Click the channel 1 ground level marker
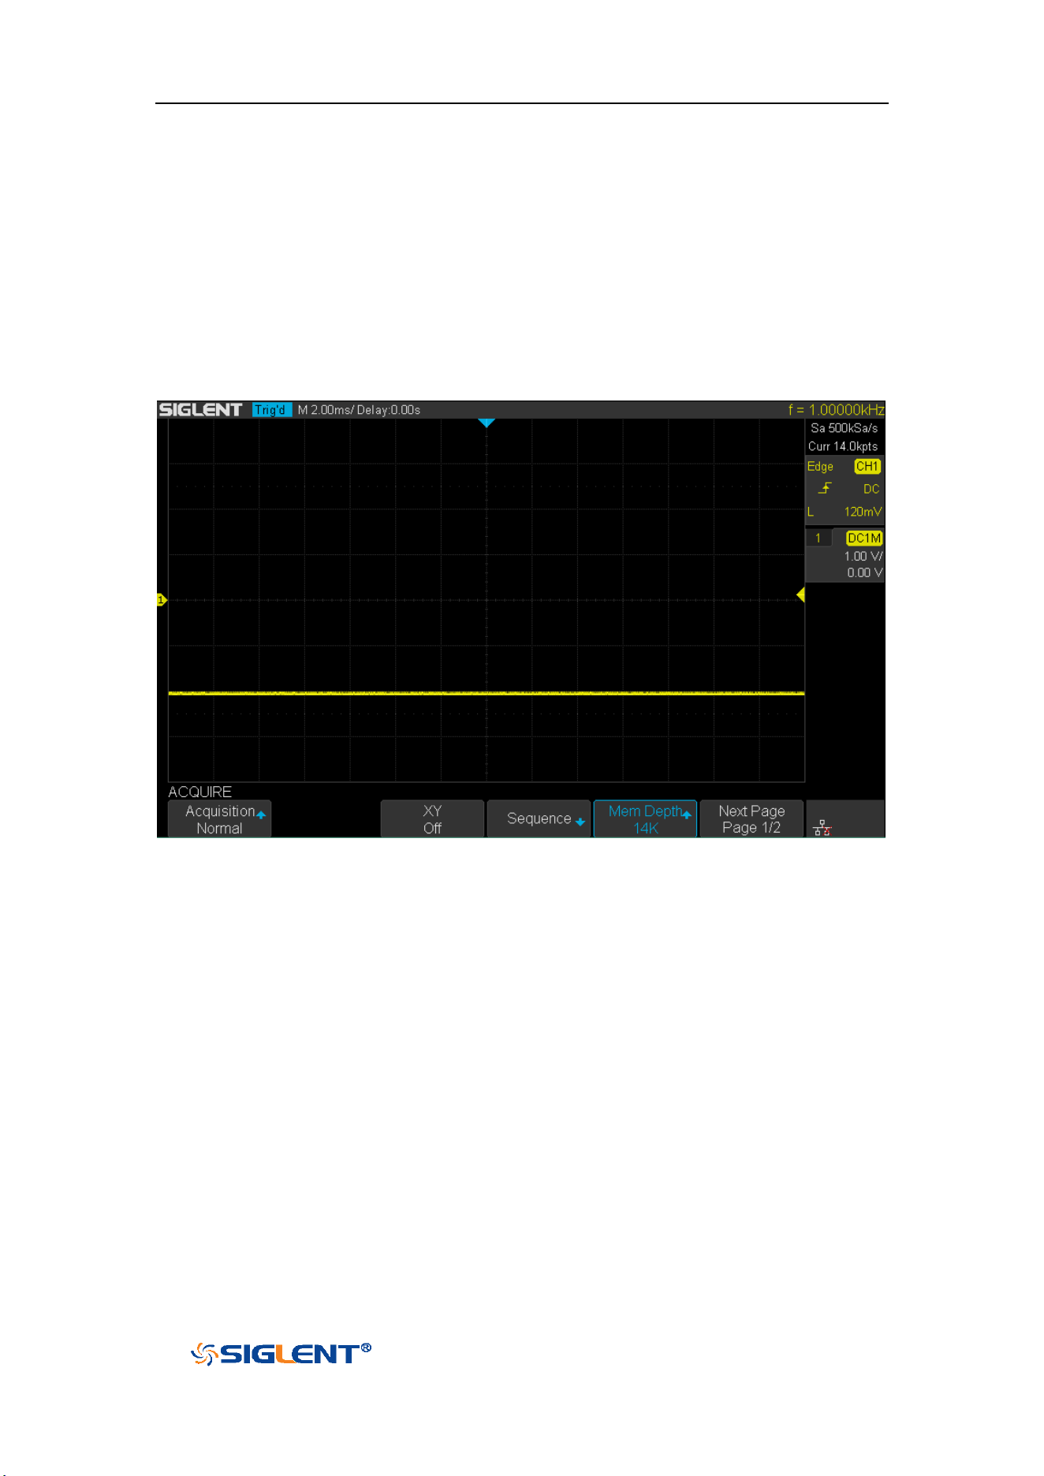The height and width of the screenshot is (1476, 1044). click(162, 600)
